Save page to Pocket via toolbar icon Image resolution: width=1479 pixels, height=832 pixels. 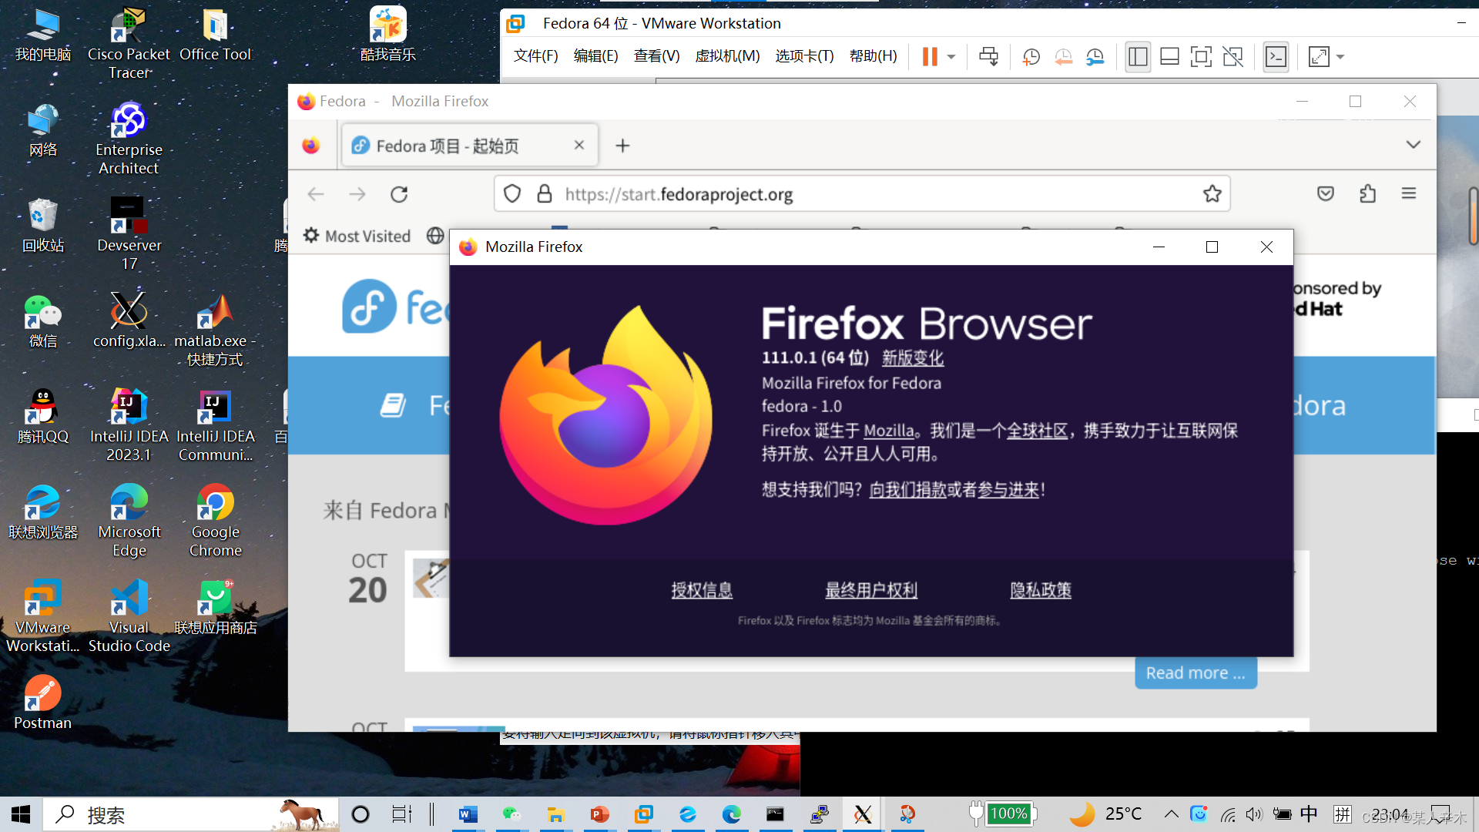tap(1325, 193)
